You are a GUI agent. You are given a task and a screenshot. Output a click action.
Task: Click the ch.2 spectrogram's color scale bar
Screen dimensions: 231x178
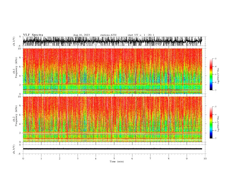pos(211,122)
